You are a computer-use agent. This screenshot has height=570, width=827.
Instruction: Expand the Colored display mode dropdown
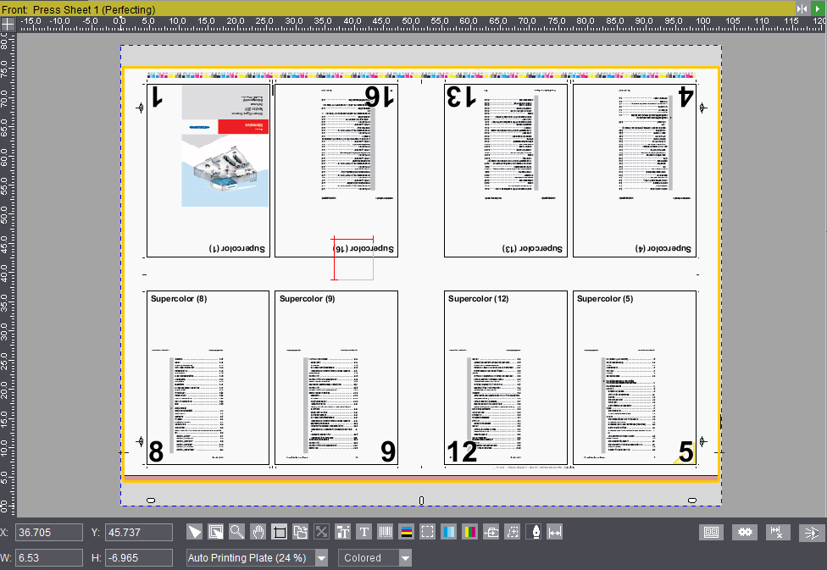pyautogui.click(x=405, y=558)
